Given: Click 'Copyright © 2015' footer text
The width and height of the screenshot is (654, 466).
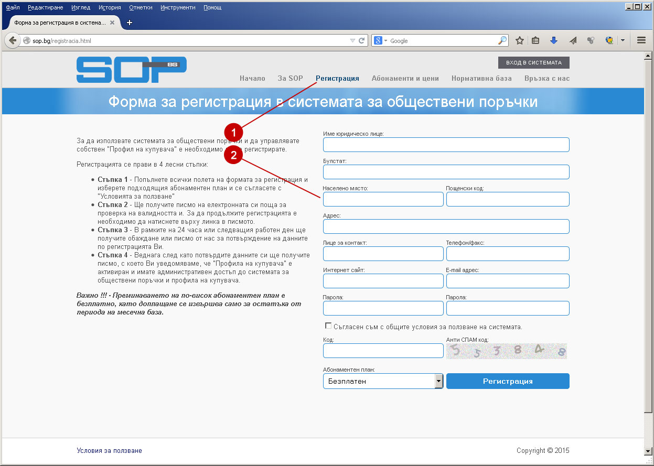Looking at the screenshot, I should coord(543,451).
